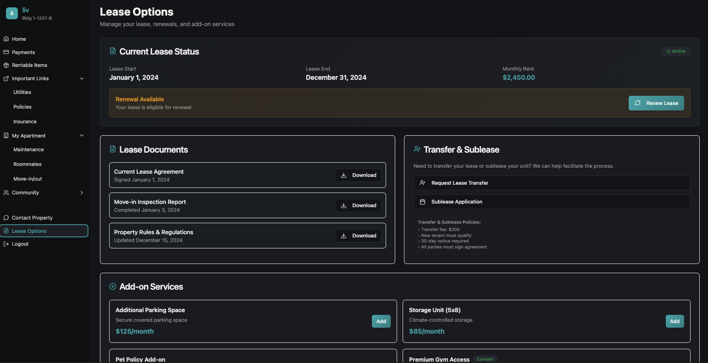Click the calendar icon beside Sublease Application

(422, 202)
